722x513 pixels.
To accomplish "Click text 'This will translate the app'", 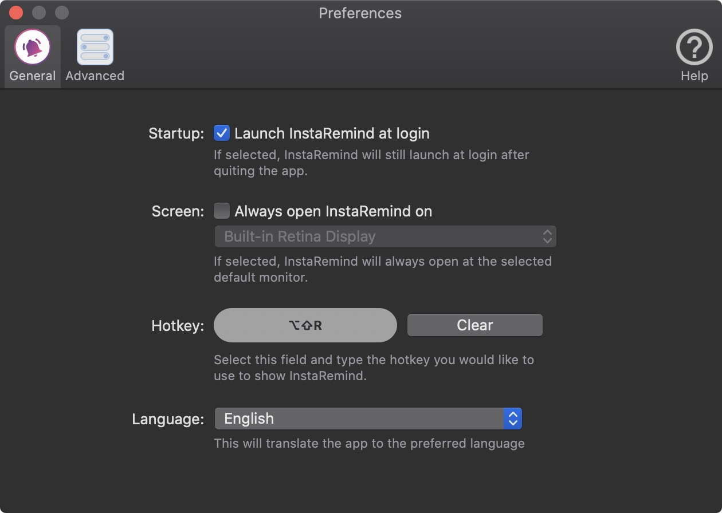I will click(292, 443).
